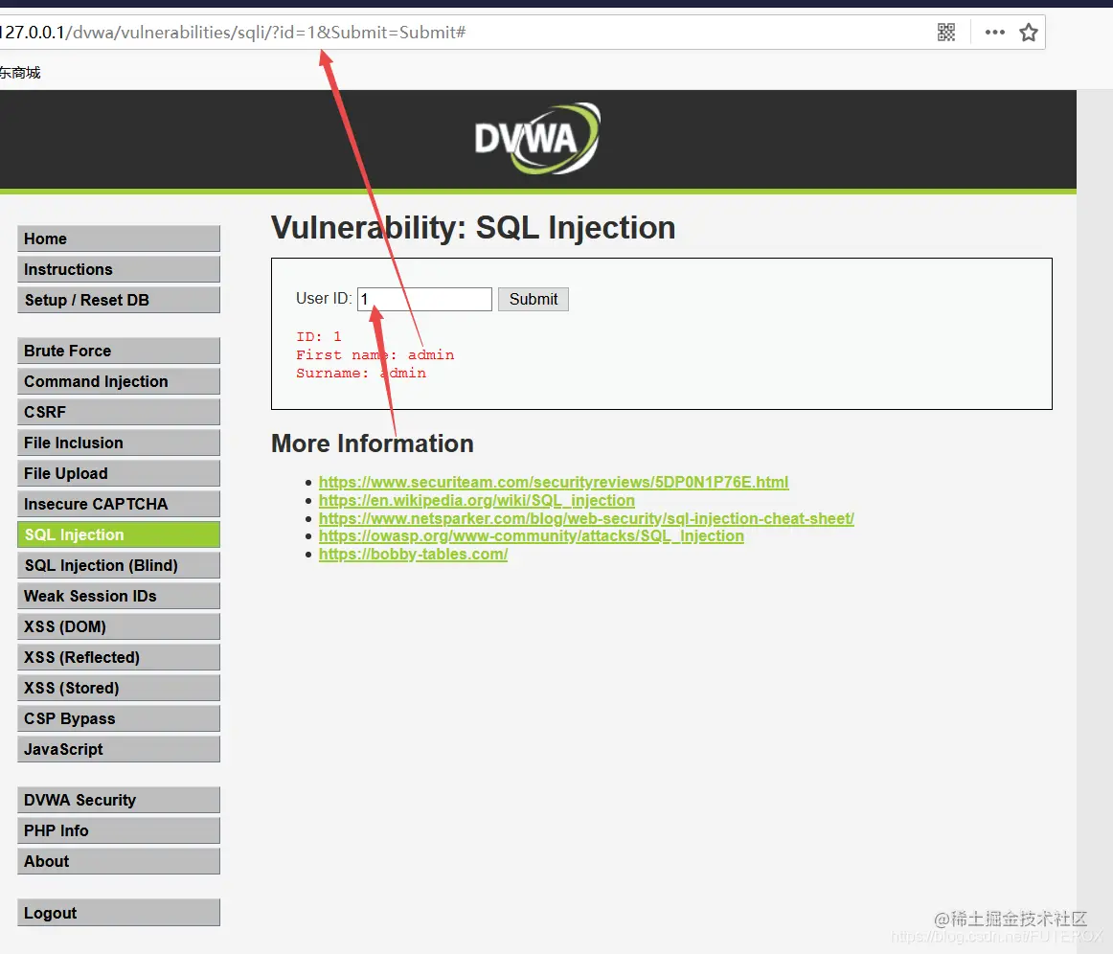
Task: Bookmark this page with star icon
Action: pos(1029,32)
